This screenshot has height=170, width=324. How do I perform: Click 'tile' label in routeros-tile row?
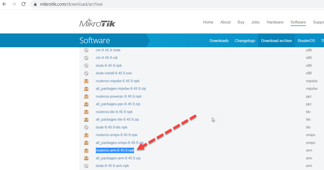coord(308,112)
